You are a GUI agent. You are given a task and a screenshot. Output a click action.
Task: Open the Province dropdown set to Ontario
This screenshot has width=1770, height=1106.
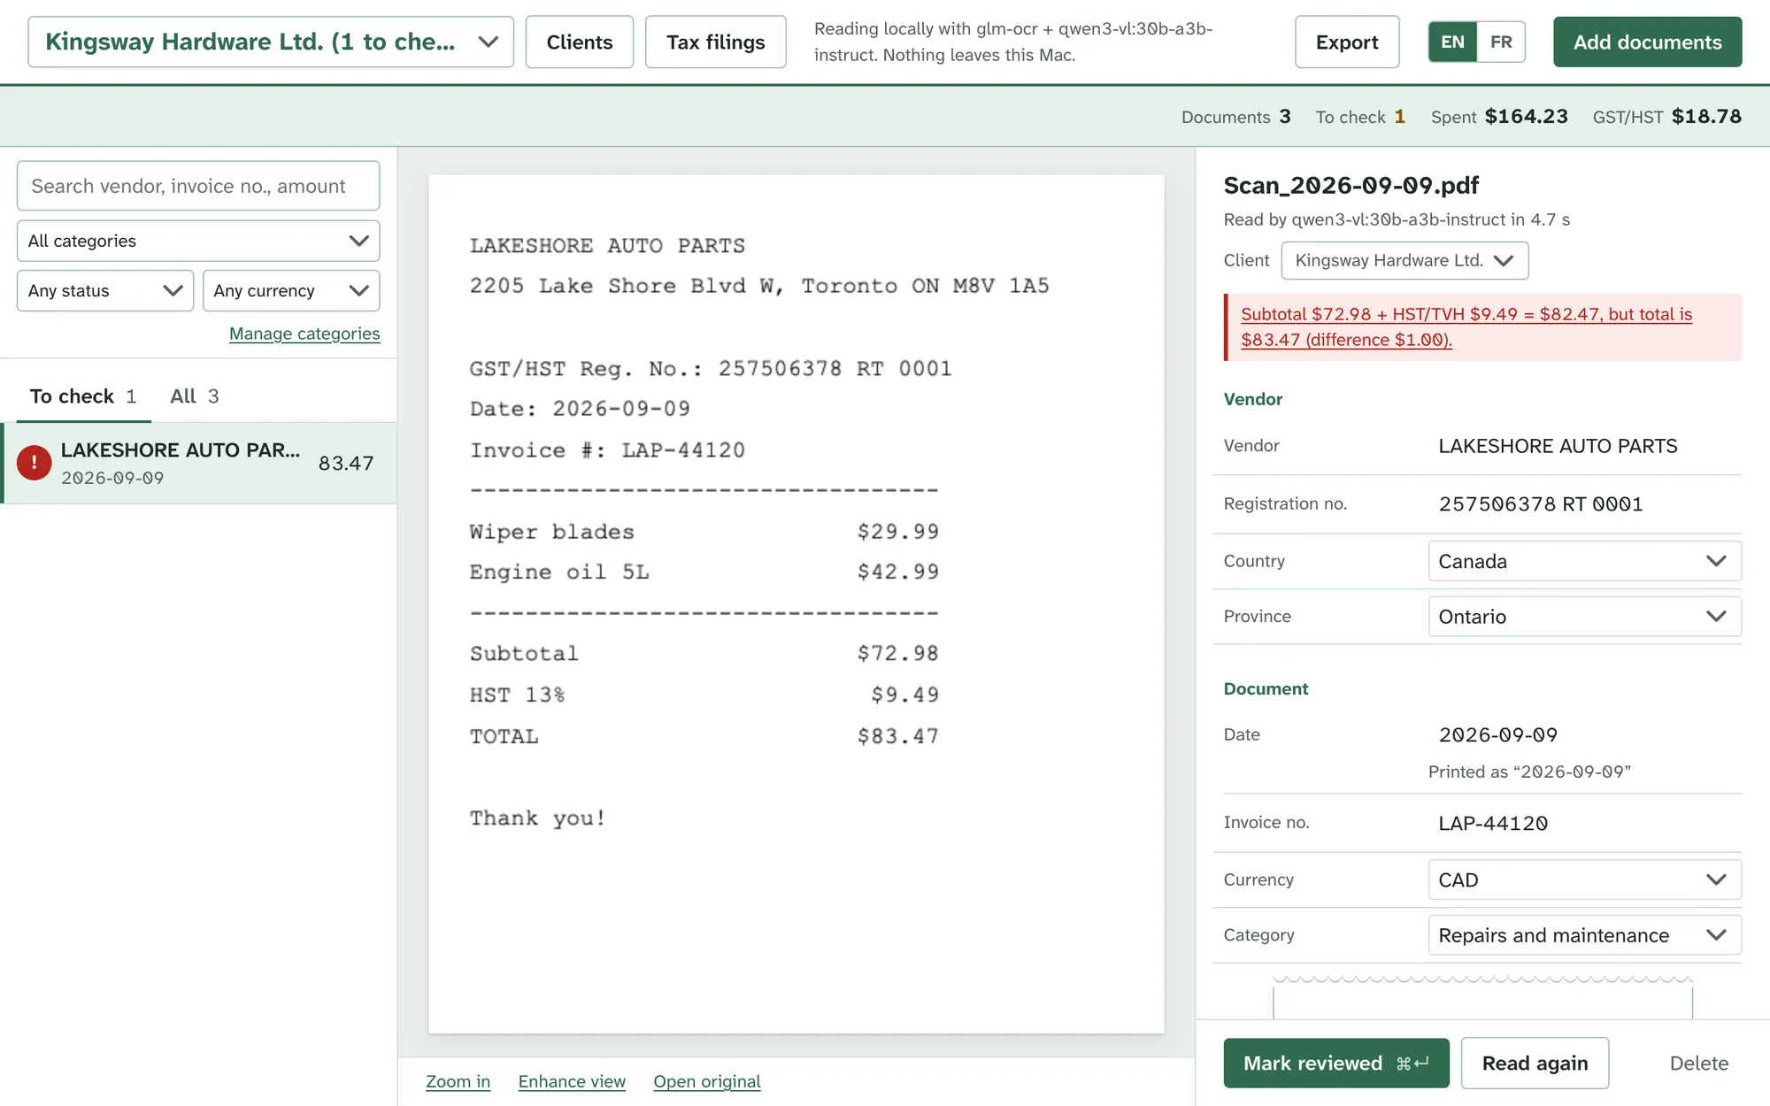coord(1584,617)
